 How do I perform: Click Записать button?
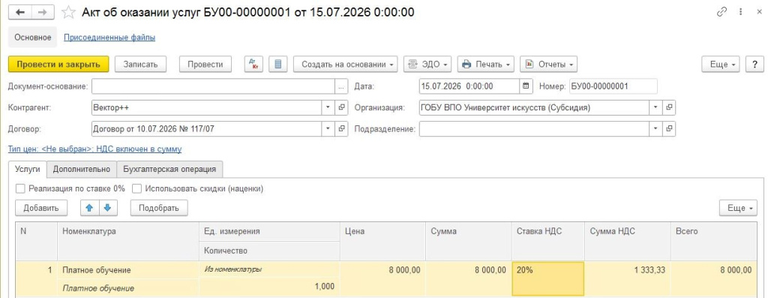click(x=140, y=65)
